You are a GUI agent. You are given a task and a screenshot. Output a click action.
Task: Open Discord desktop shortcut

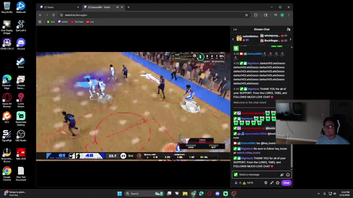coord(21,44)
